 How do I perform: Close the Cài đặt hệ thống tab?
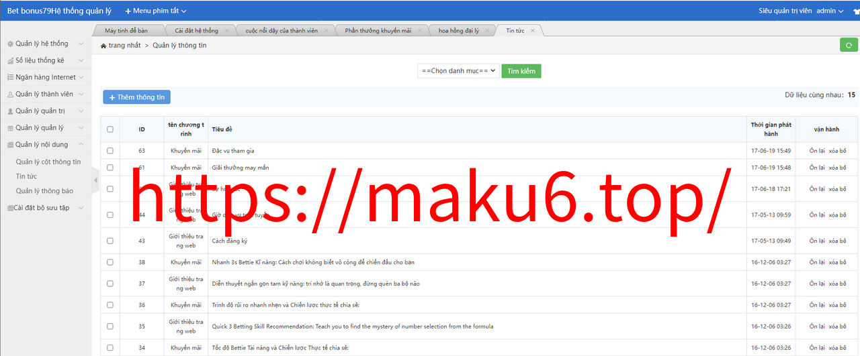point(227,31)
